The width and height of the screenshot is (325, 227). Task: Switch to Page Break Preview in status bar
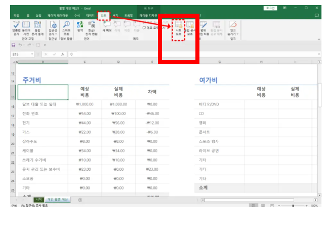[x=272, y=205]
